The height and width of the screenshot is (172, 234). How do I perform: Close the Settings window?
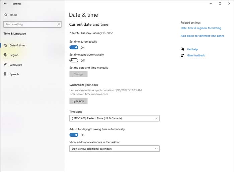[229, 4]
